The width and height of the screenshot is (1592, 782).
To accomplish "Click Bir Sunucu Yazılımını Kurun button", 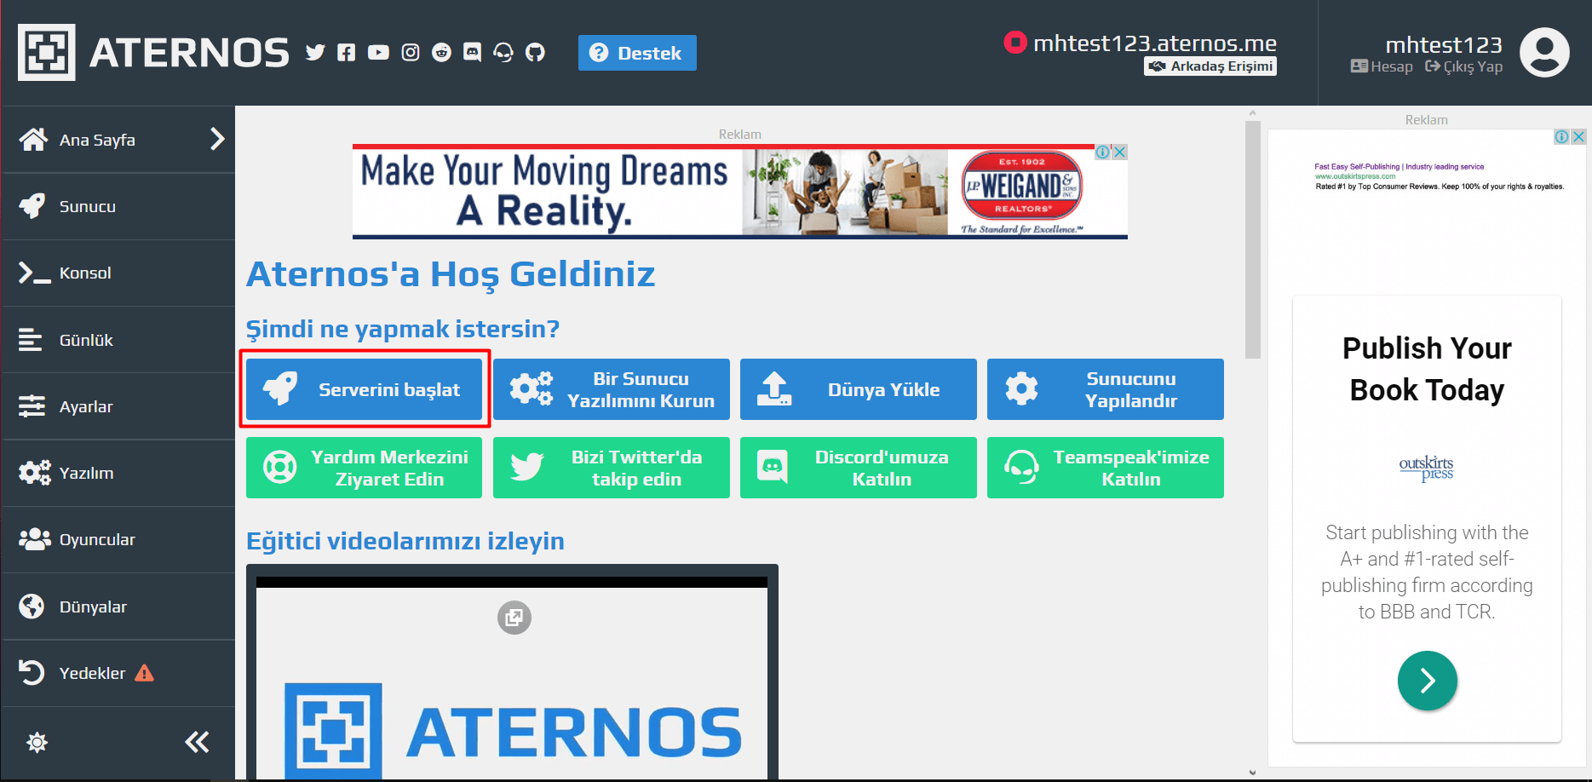I will [x=612, y=389].
